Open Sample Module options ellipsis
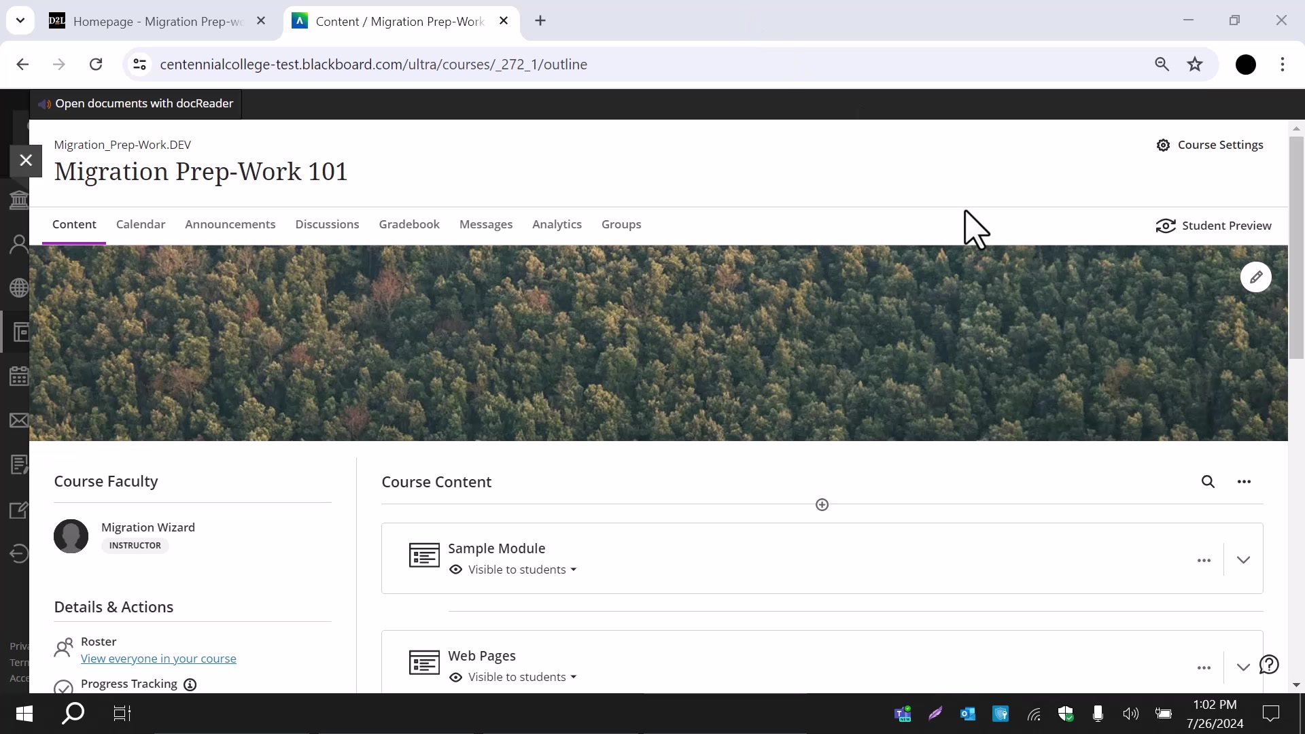The height and width of the screenshot is (734, 1305). [1204, 561]
